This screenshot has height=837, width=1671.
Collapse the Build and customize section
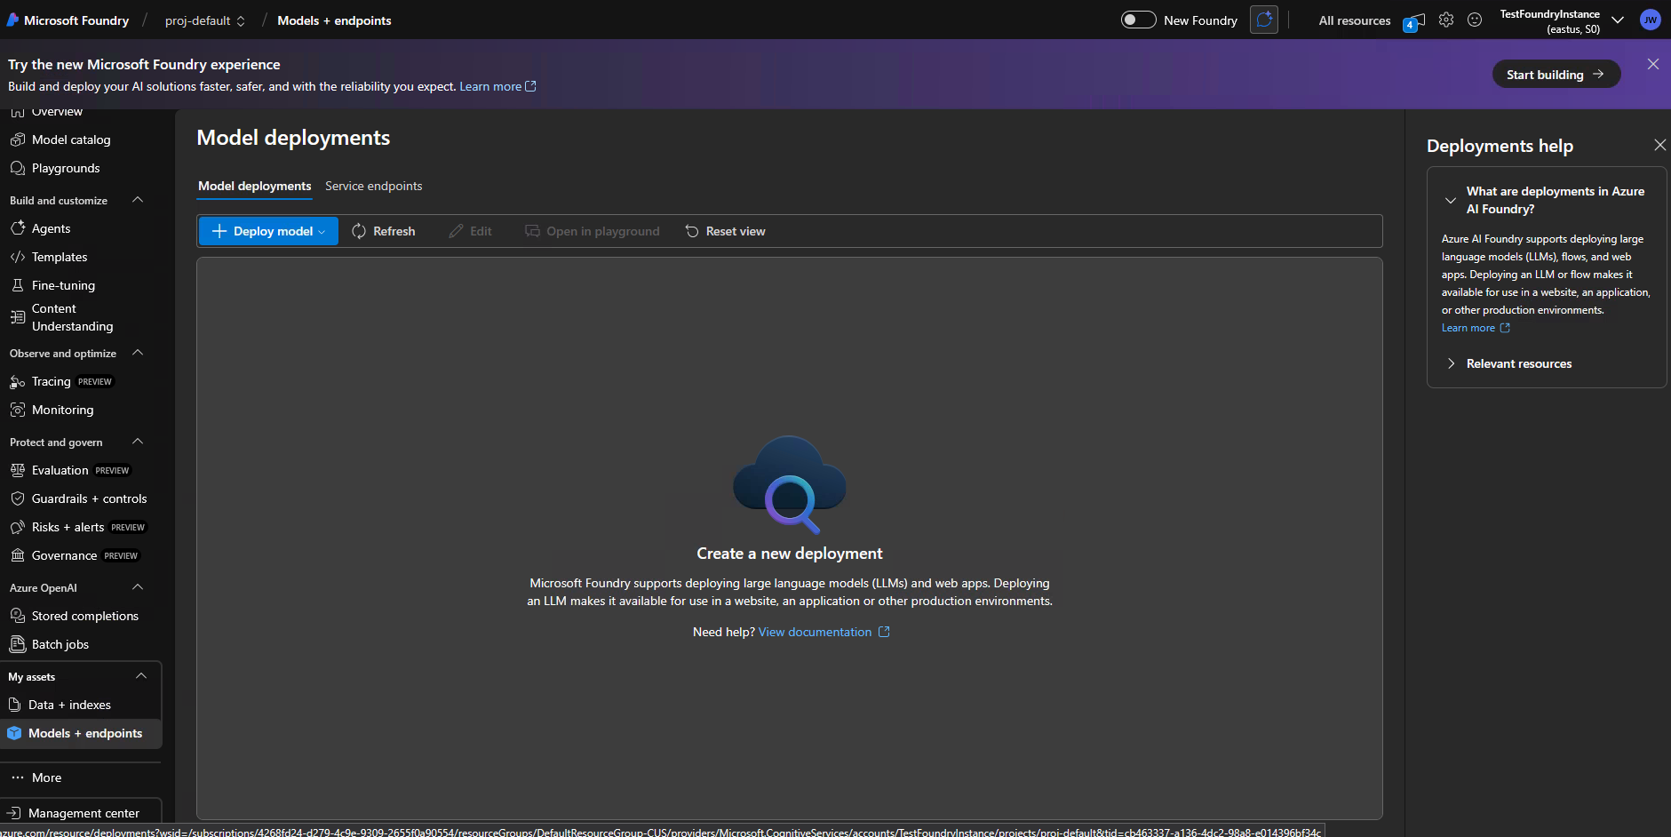click(x=138, y=200)
